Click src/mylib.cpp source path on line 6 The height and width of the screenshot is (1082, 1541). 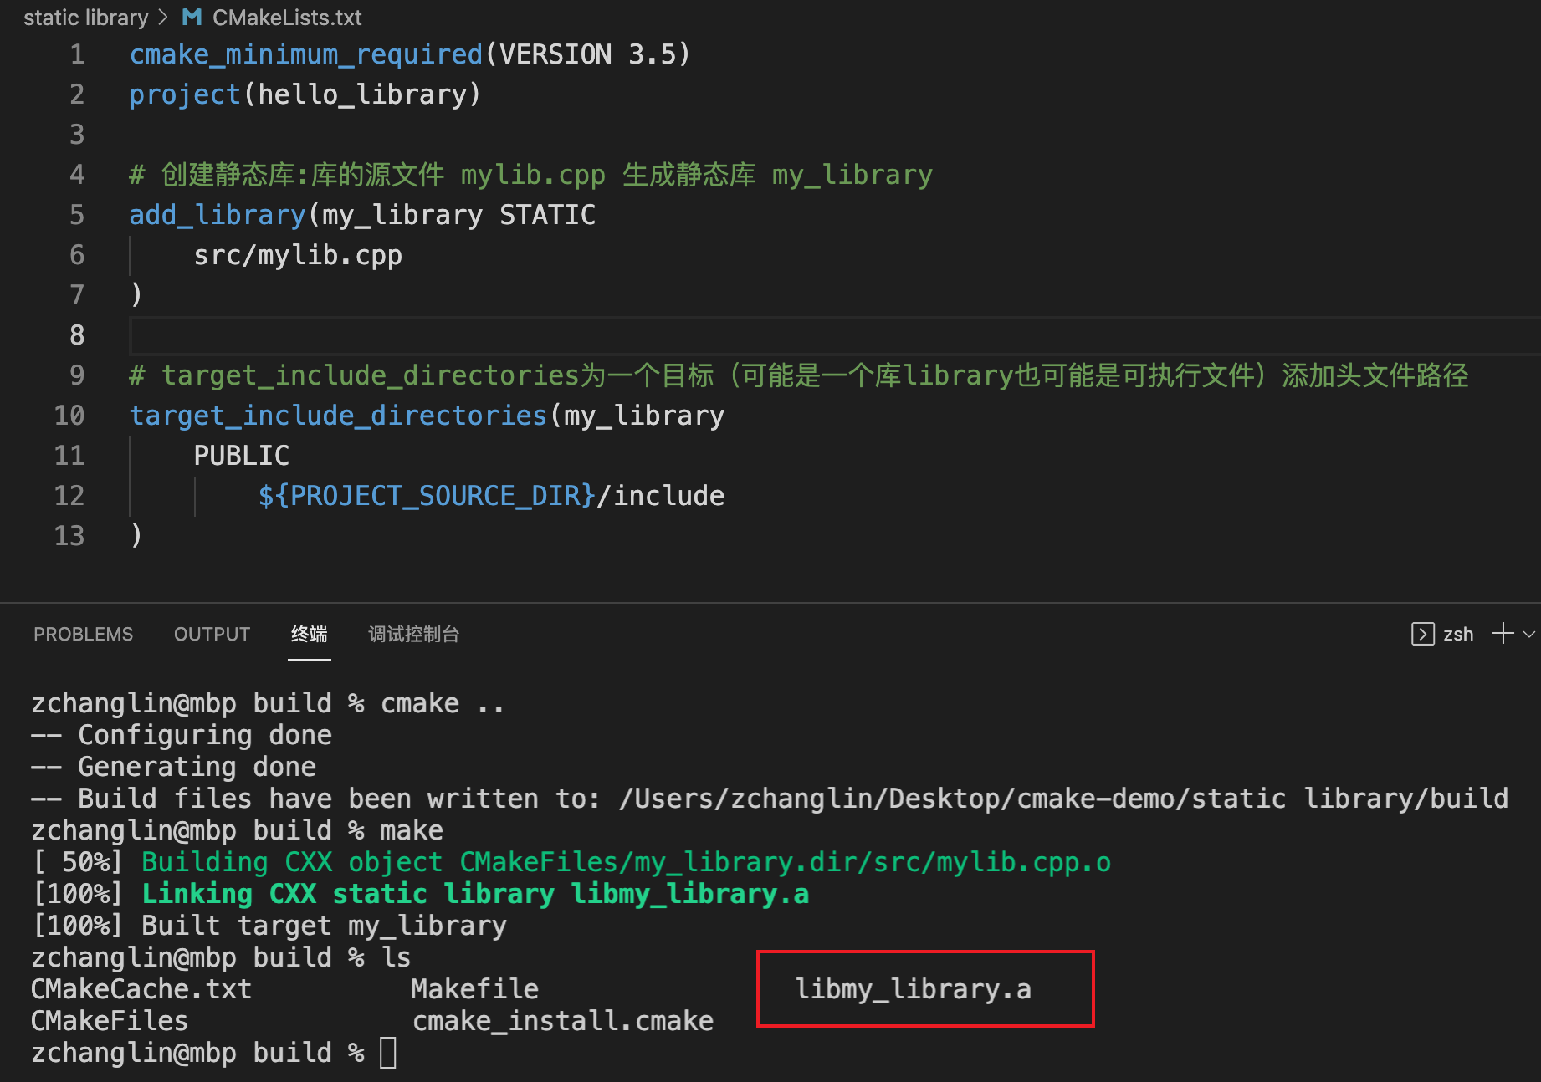click(298, 255)
